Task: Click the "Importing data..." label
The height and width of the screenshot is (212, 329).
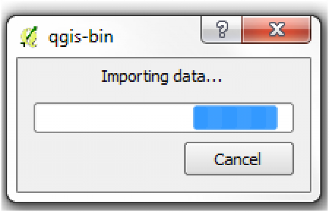Action: pos(162,77)
